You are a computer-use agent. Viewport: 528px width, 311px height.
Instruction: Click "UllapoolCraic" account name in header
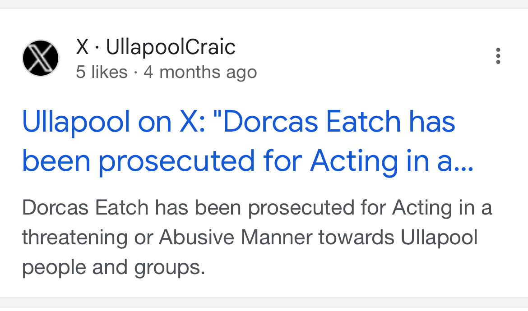[x=171, y=47]
